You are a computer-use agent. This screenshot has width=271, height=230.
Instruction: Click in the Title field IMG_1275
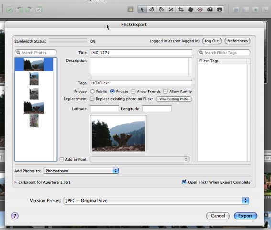pyautogui.click(x=141, y=53)
